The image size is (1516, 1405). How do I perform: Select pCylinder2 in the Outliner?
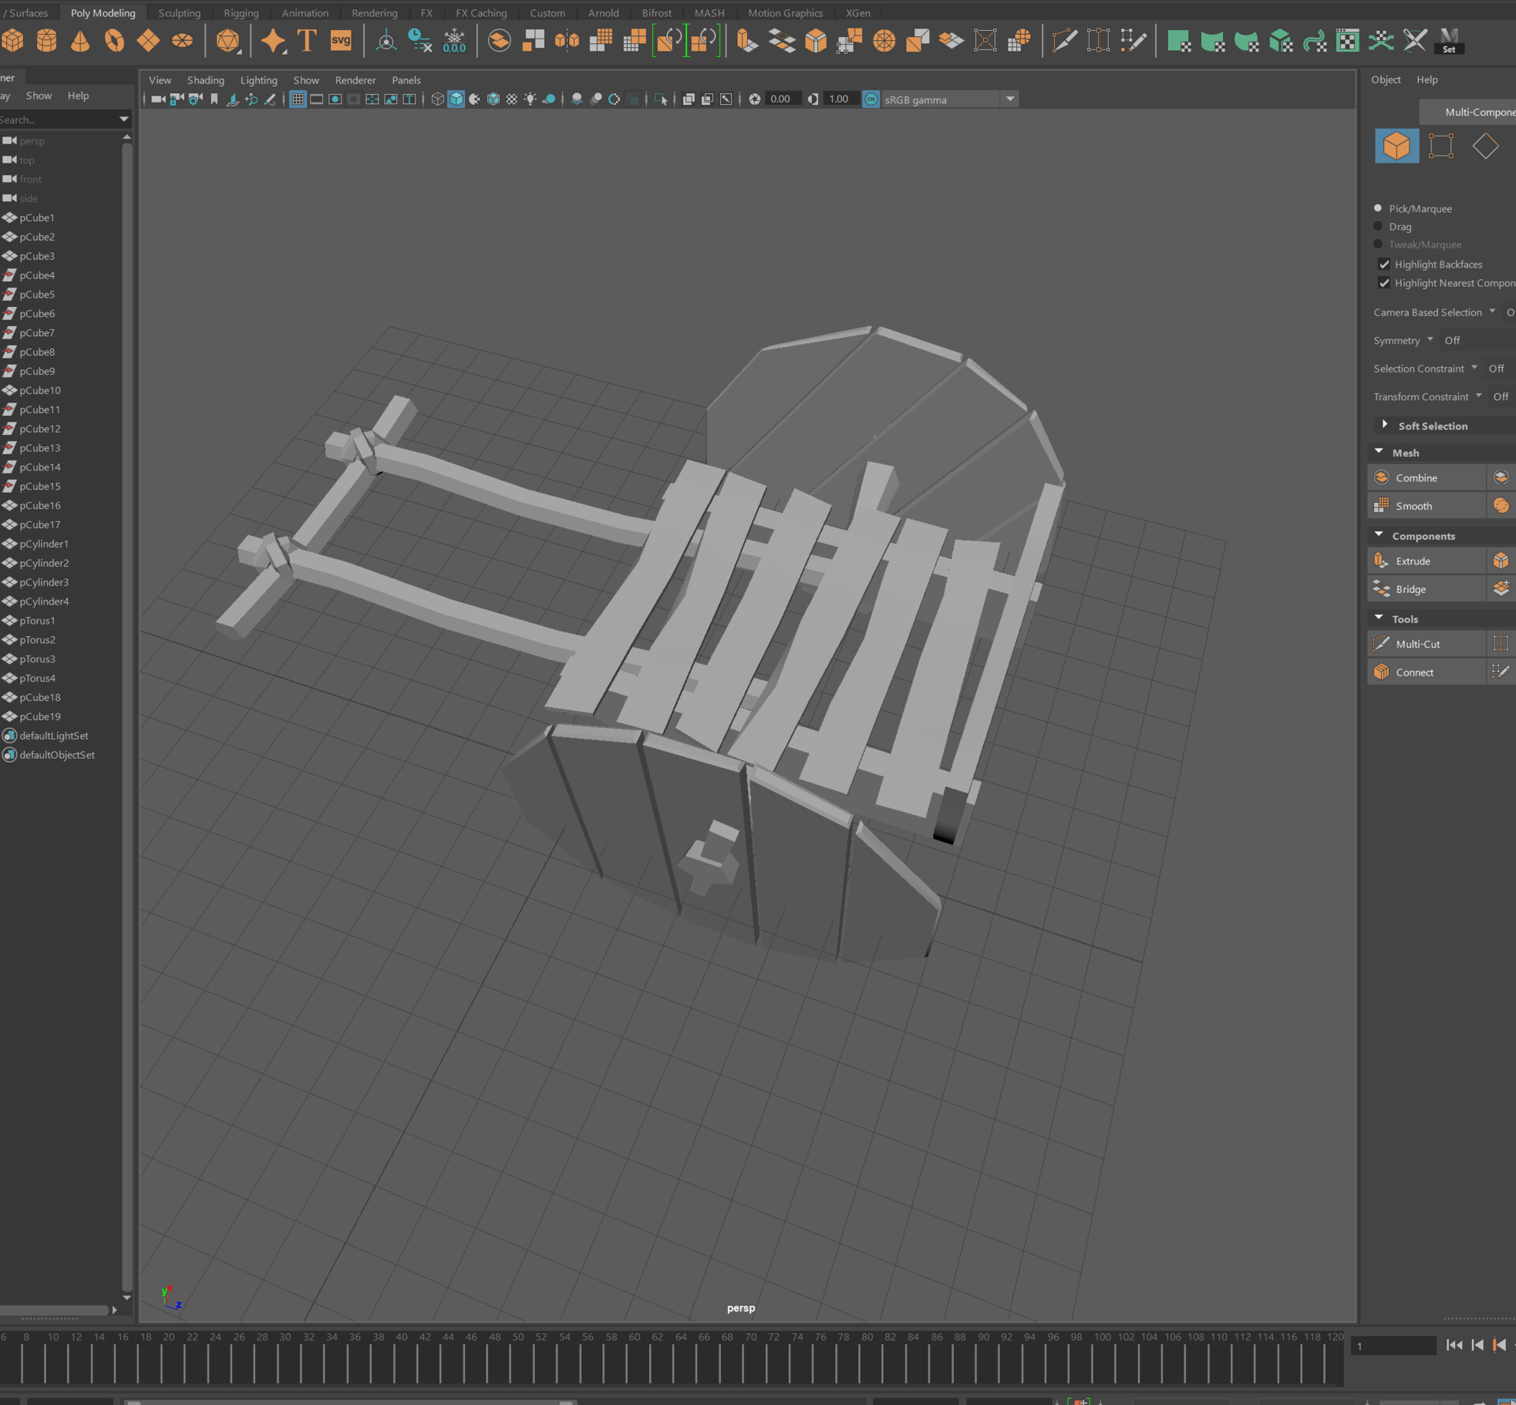click(x=43, y=563)
